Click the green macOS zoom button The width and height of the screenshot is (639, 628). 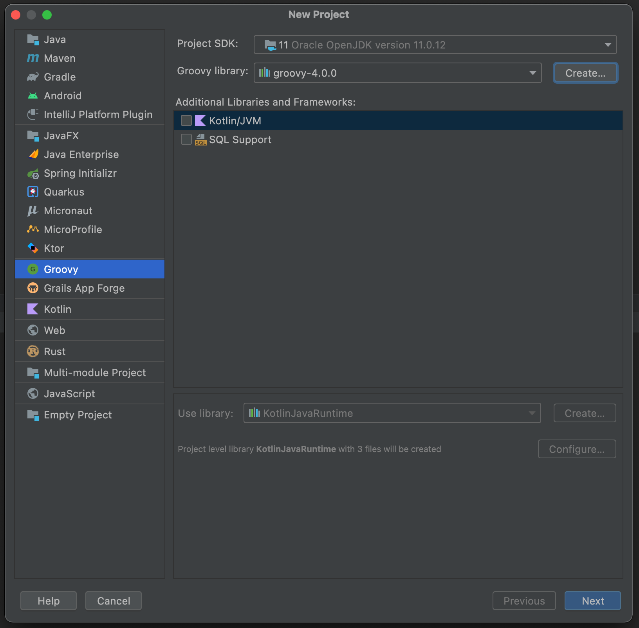[47, 15]
